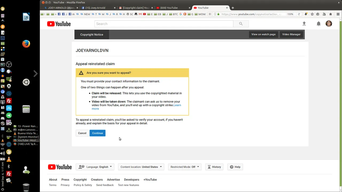Switch to the (15) Joey Arnold Facebook tab
Image resolution: width=342 pixels, height=192 pixels.
point(99,8)
